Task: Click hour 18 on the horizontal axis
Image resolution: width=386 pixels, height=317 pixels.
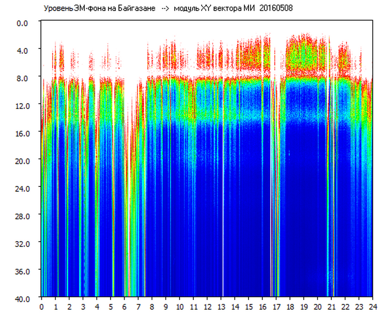Action: pyautogui.click(x=290, y=307)
